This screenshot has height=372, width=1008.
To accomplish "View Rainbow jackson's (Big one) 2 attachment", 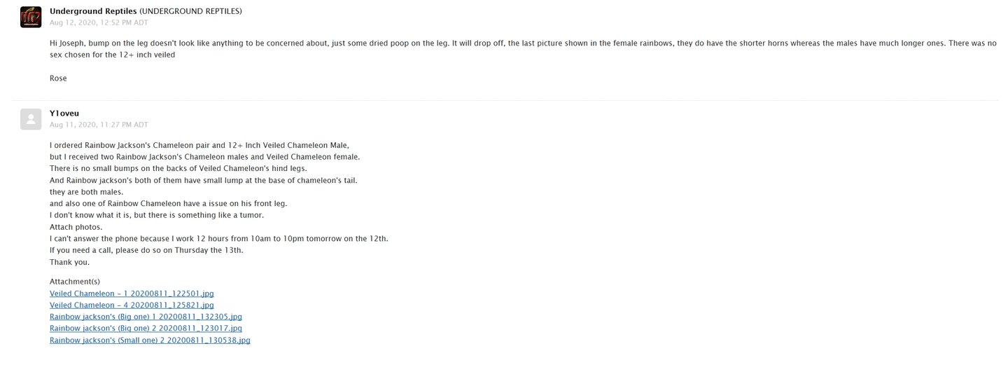I will coord(146,329).
